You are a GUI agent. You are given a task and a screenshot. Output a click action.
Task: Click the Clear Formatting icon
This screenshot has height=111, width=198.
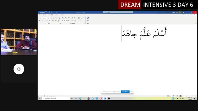[x=59, y=18]
